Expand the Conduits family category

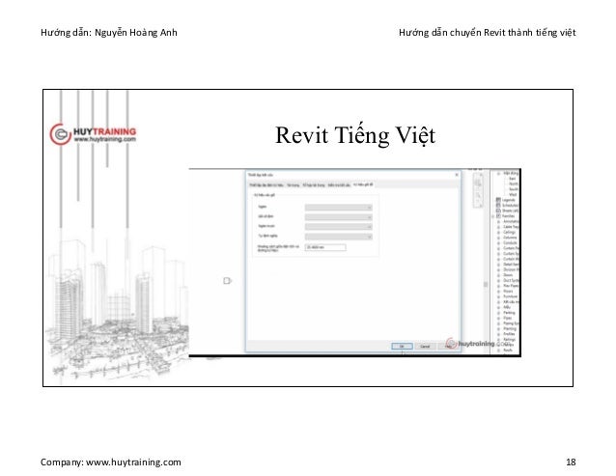point(498,243)
